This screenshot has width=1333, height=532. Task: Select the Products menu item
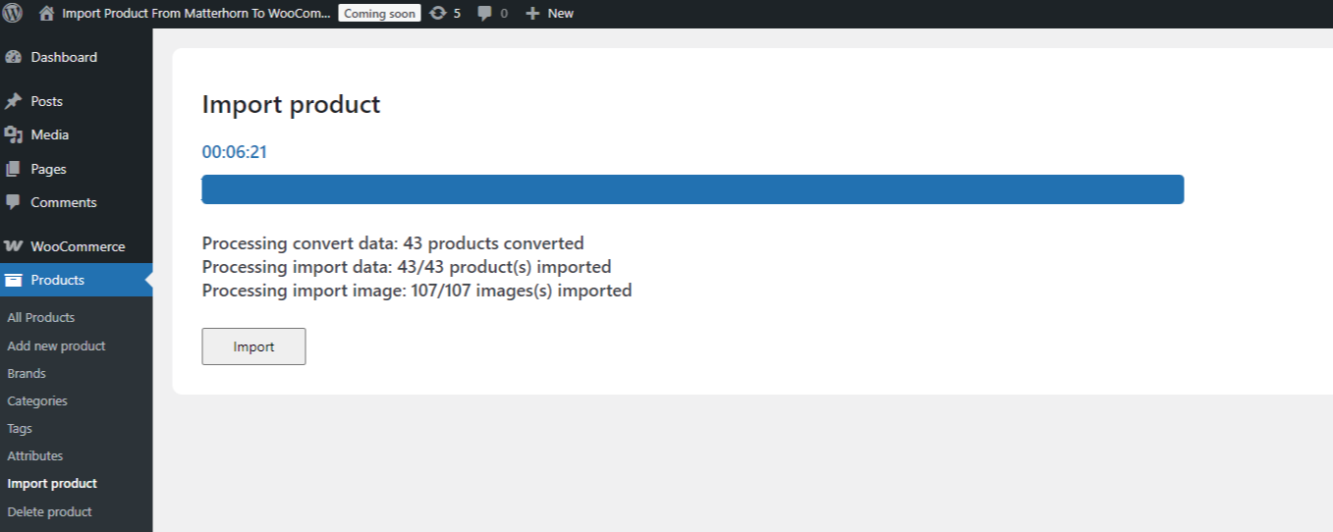76,280
